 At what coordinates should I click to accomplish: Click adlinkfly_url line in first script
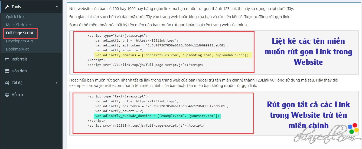tap(137, 40)
